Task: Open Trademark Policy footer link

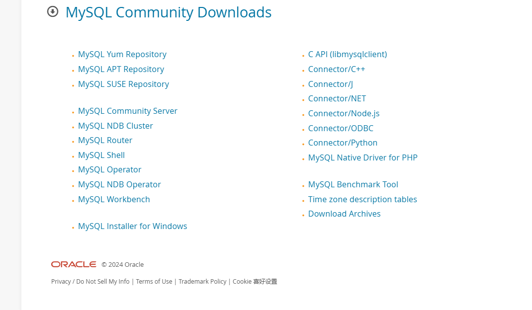Action: [x=202, y=282]
